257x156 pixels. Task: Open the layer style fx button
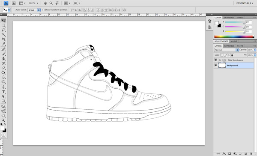[x=224, y=154]
